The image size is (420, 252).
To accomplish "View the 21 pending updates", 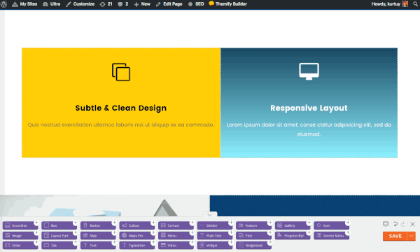I will point(106,4).
